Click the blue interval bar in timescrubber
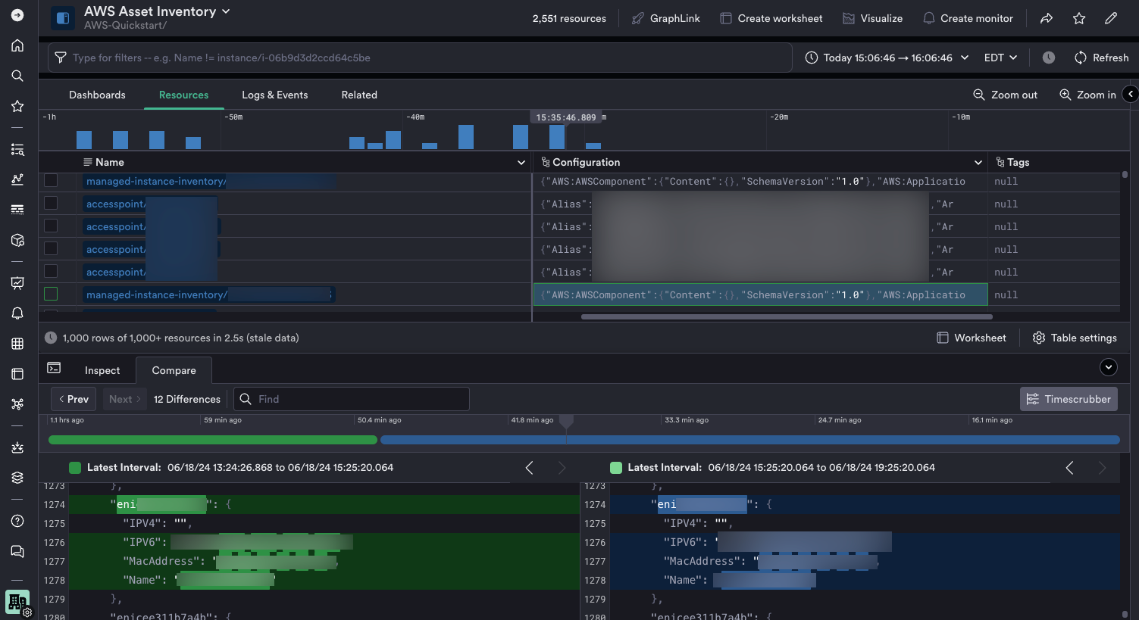The height and width of the screenshot is (620, 1139). pyautogui.click(x=750, y=440)
